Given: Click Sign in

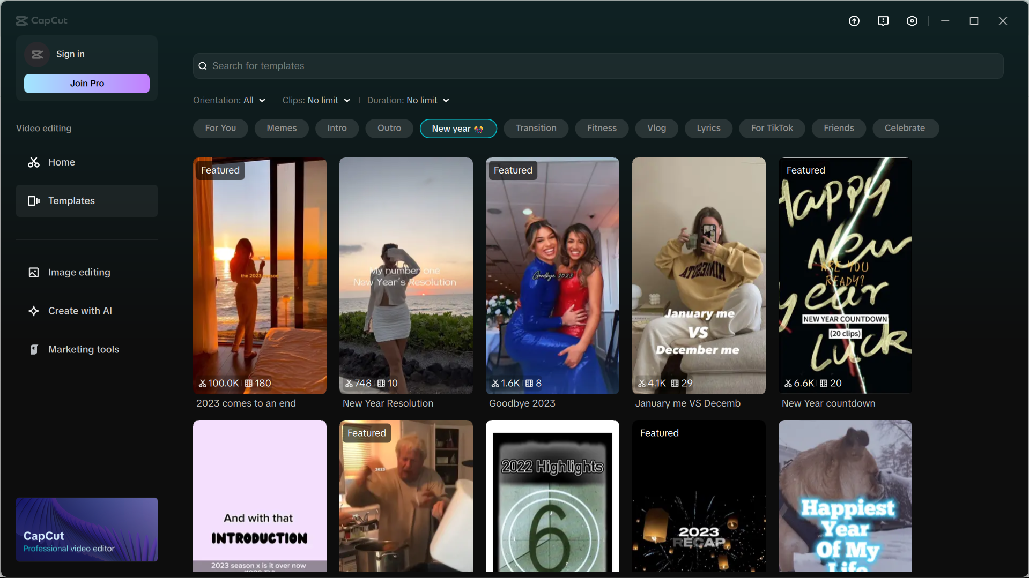Looking at the screenshot, I should click(x=70, y=54).
